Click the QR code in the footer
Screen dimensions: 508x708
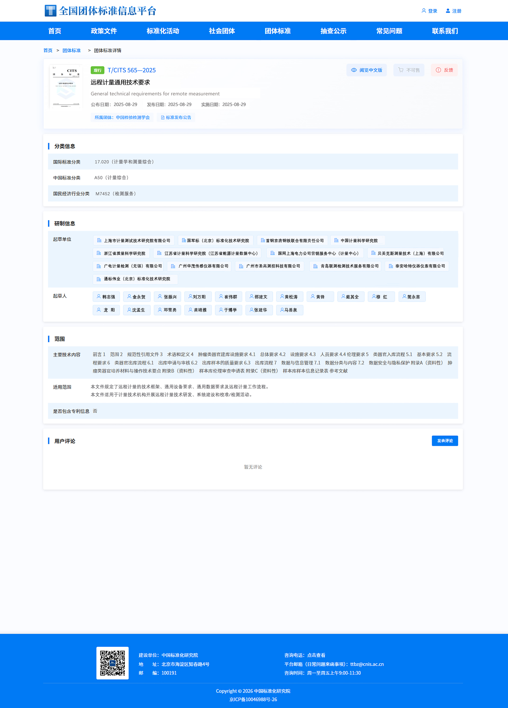click(112, 663)
